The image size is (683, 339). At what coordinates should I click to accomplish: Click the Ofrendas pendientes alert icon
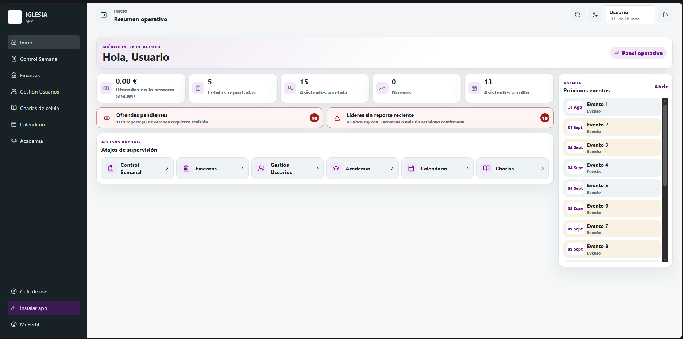coord(107,118)
